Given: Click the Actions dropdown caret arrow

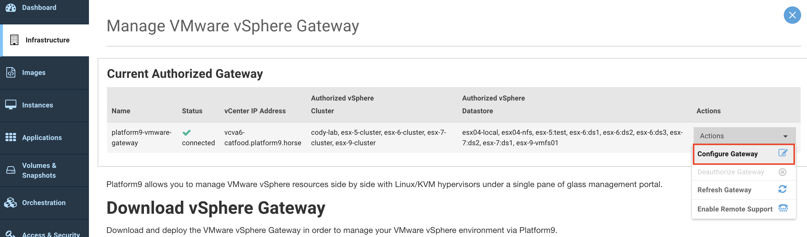Looking at the screenshot, I should pos(785,136).
